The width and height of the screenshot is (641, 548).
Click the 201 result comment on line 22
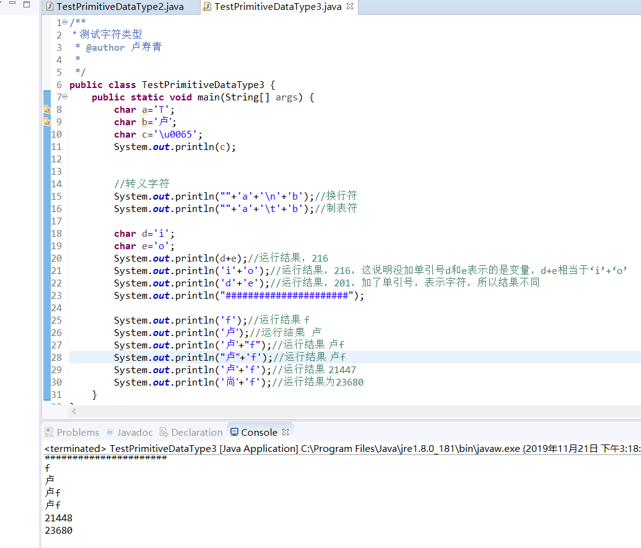pos(404,283)
